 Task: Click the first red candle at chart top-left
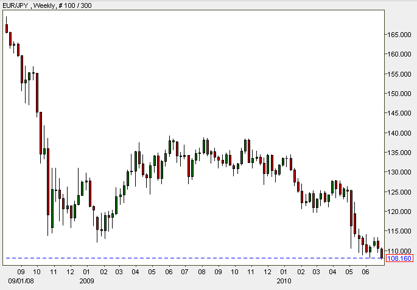tap(7, 29)
